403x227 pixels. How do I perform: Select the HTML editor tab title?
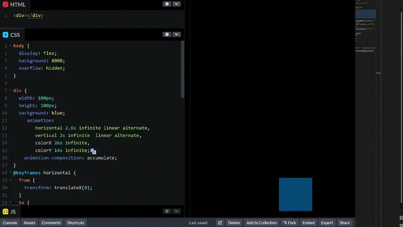18,5
